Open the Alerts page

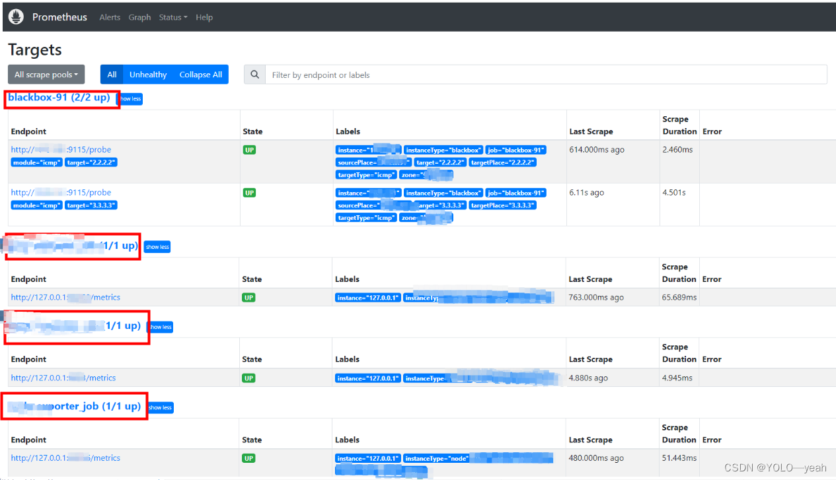click(110, 17)
